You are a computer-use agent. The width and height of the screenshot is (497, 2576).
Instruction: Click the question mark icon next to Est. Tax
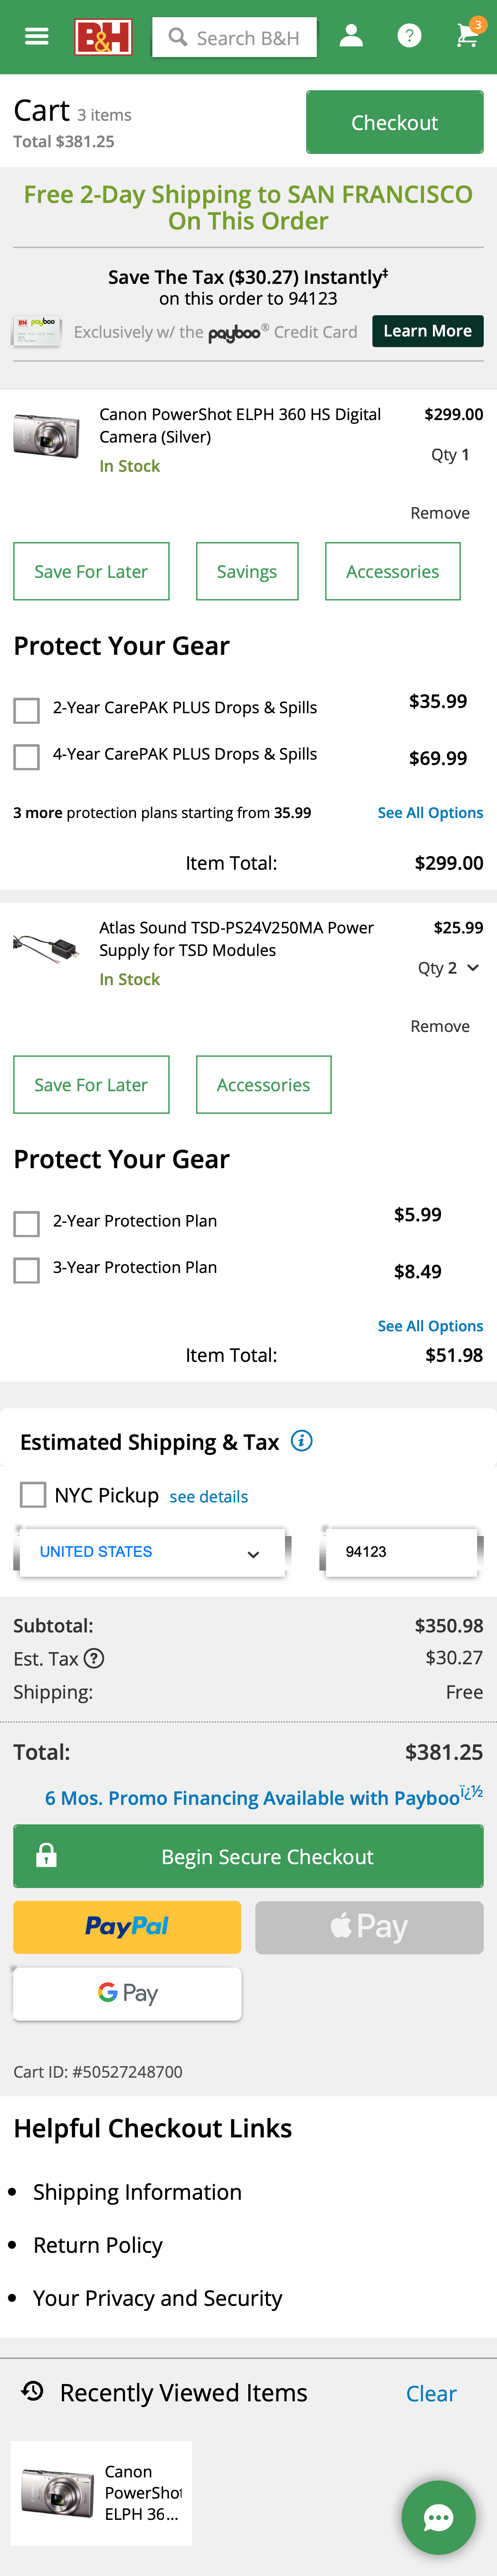(x=95, y=1659)
